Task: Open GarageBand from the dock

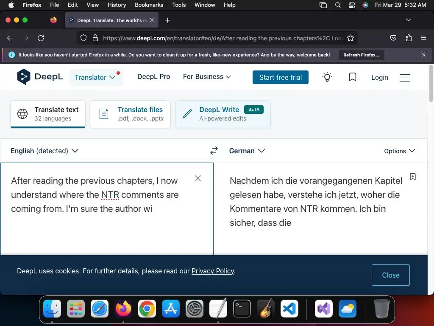Action: click(266, 309)
